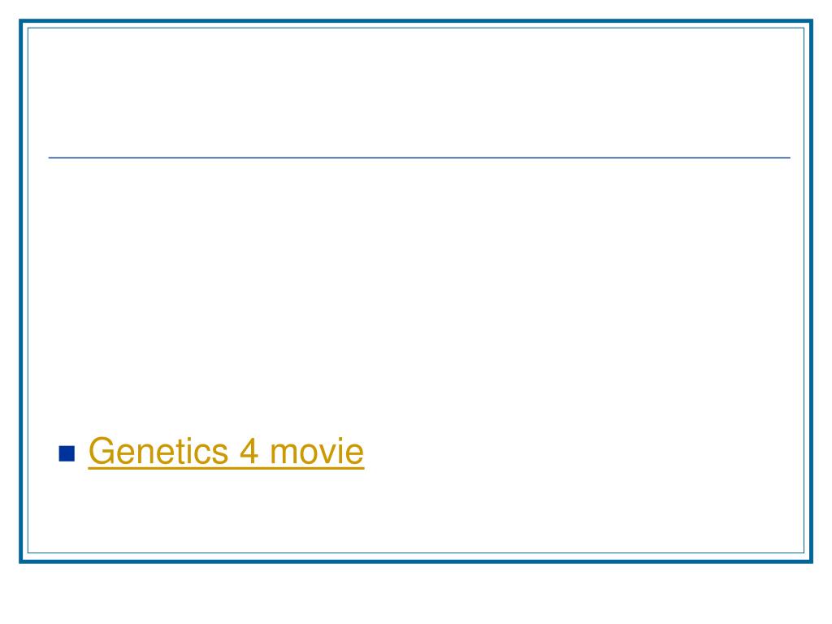
Task: Click the thick blue outer slide border top
Action: (x=416, y=21)
